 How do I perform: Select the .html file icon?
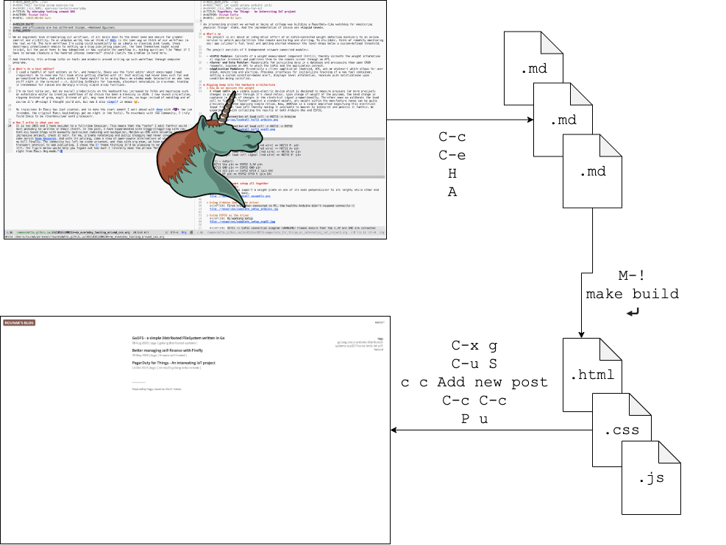coord(594,375)
